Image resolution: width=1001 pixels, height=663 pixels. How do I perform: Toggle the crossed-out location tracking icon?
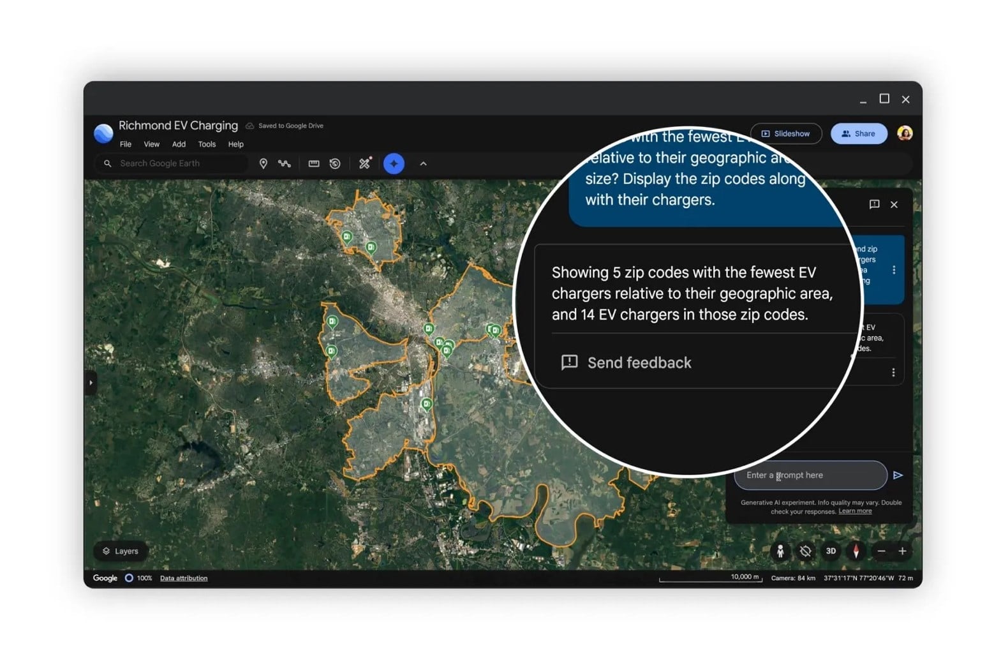click(x=805, y=551)
